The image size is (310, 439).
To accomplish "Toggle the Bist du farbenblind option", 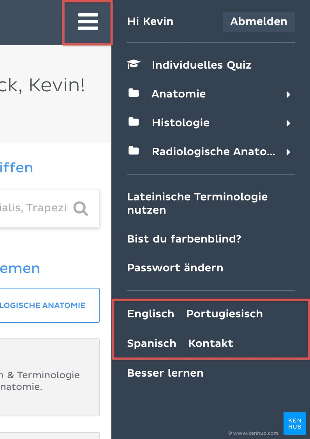I will (184, 239).
